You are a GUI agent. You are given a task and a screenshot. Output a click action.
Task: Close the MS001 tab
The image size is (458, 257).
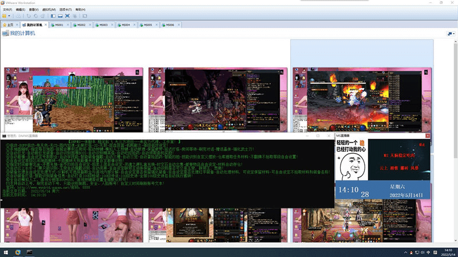tap(68, 25)
